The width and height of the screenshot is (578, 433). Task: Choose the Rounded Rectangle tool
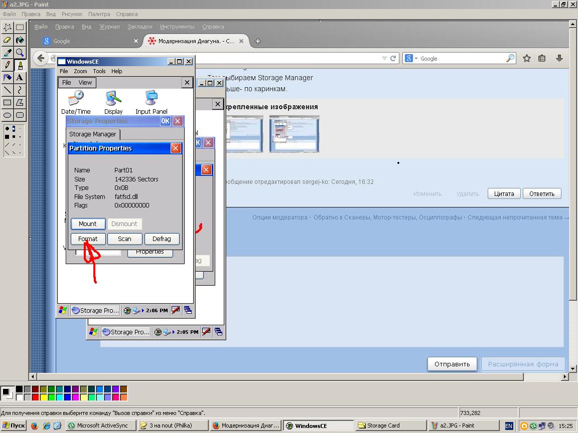click(20, 115)
